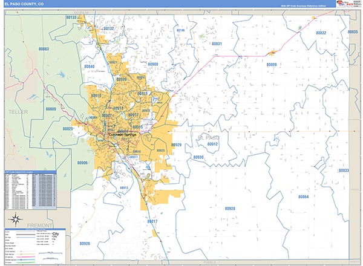363x266 pixels.
Task: Click ZIP code 80926 label
Action: [x=84, y=243]
